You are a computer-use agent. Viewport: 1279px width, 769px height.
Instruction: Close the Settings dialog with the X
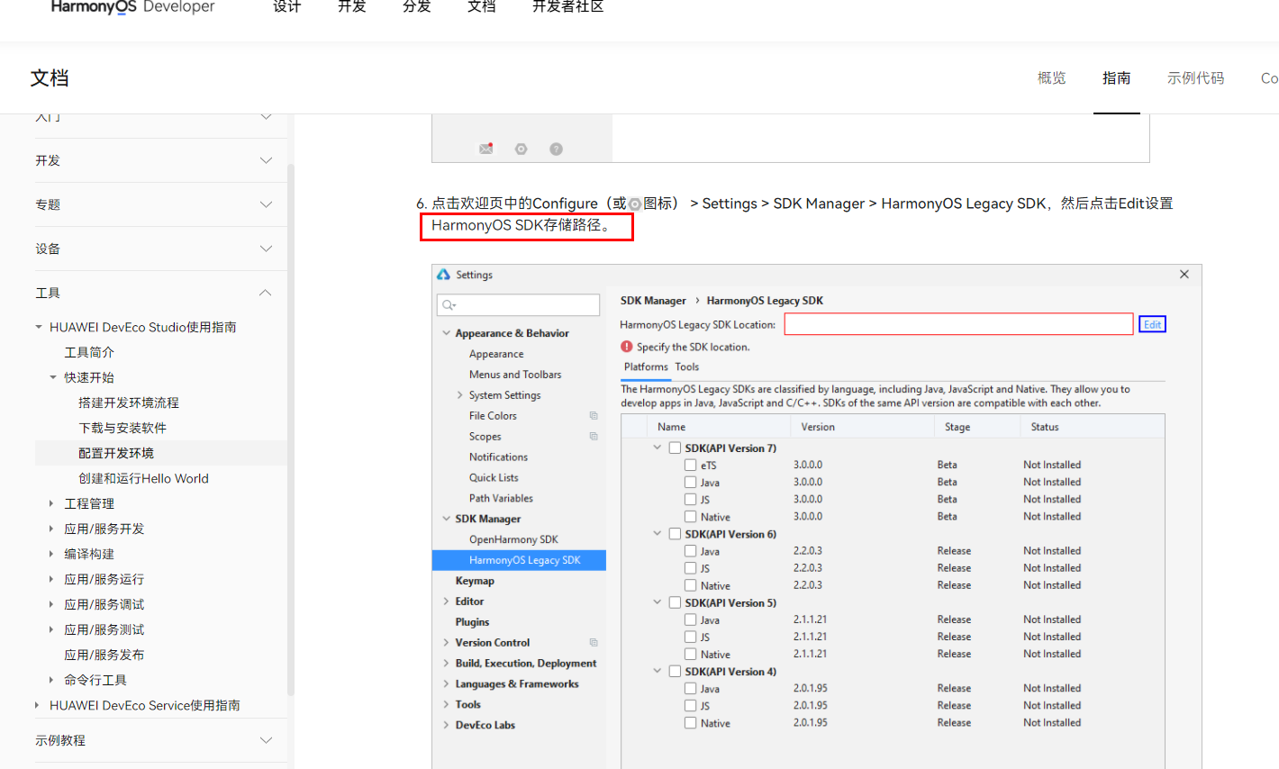[x=1184, y=275]
